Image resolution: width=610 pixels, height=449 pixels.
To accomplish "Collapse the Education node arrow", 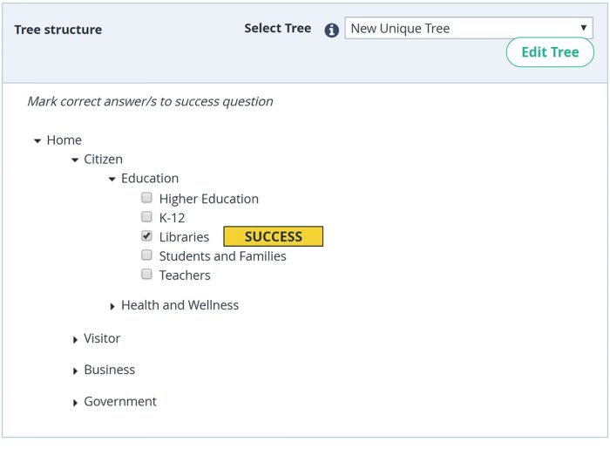I will click(112, 179).
